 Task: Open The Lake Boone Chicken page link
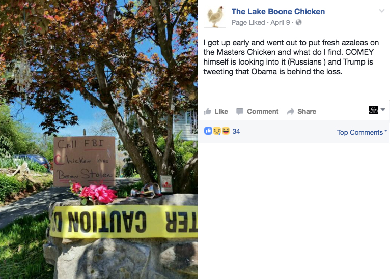[278, 11]
